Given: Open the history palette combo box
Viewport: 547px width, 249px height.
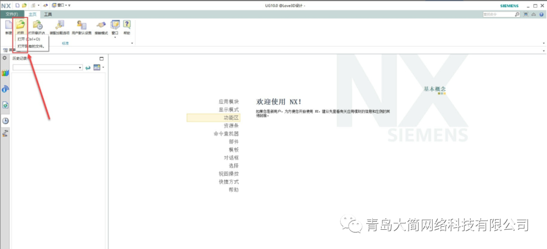Looking at the screenshot, I should click(48, 68).
